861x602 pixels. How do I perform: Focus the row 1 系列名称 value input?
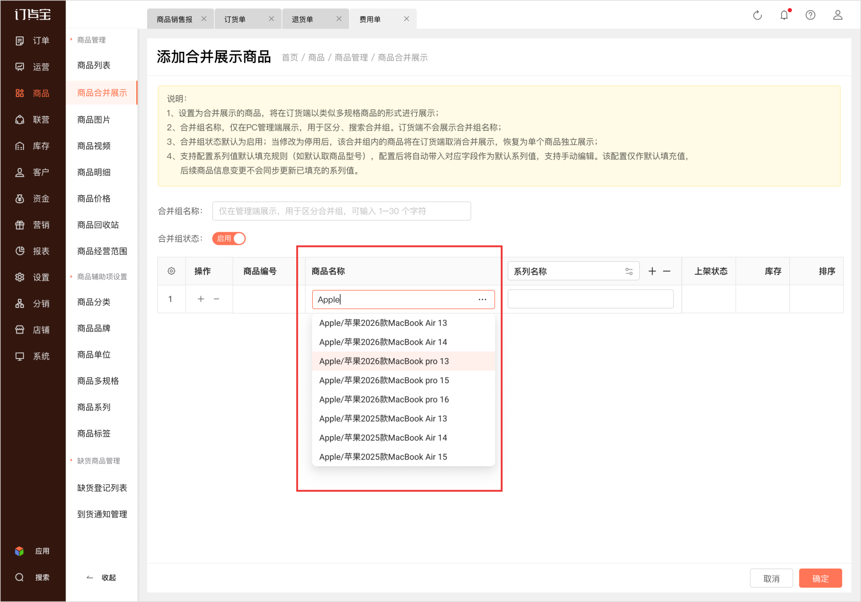tap(590, 299)
